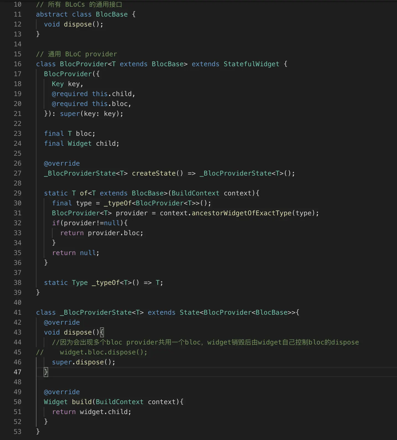This screenshot has width=397, height=440.
Task: Click 'State<BlocProvider<BlocBase>>' on line 41
Action: pos(237,312)
